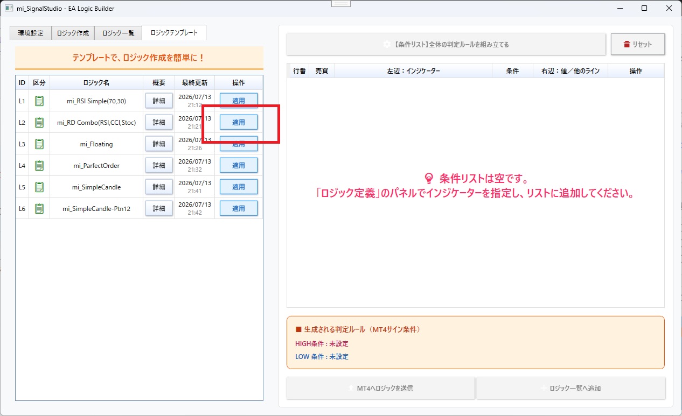The height and width of the screenshot is (416, 682).
Task: Click the 行番 column header
Action: (300, 70)
